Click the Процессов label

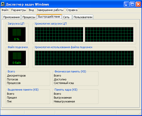click(14, 83)
